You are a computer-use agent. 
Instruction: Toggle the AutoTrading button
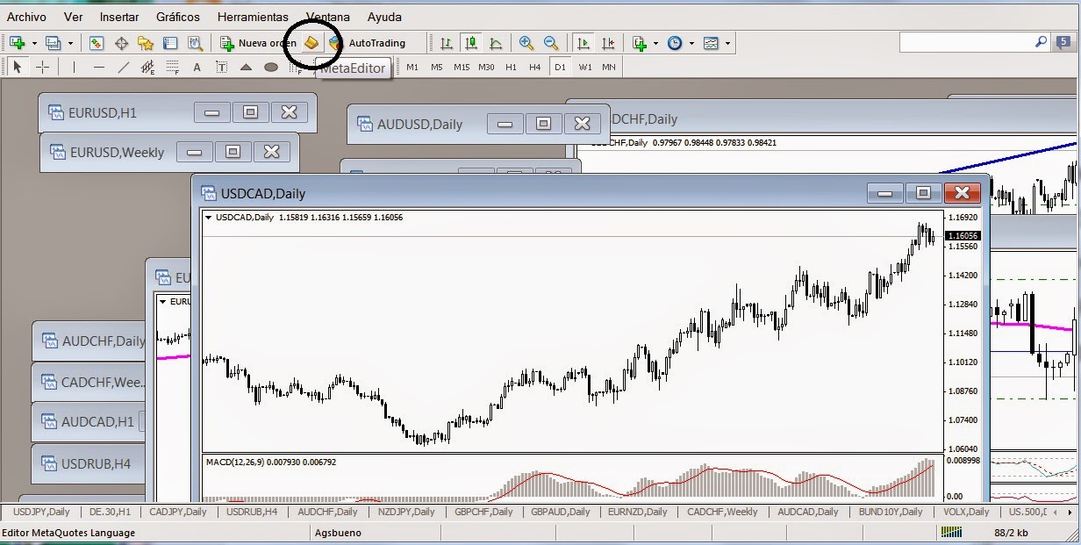tap(367, 42)
